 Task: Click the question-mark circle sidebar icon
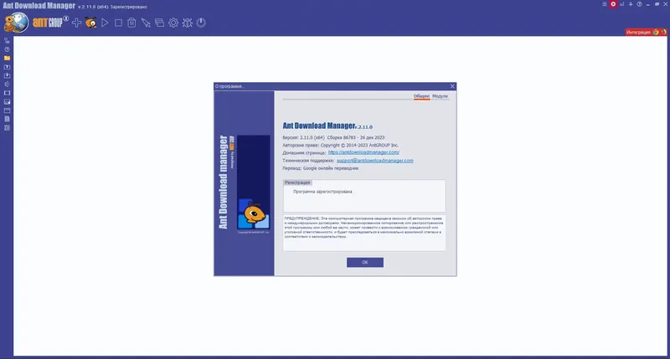(x=7, y=49)
